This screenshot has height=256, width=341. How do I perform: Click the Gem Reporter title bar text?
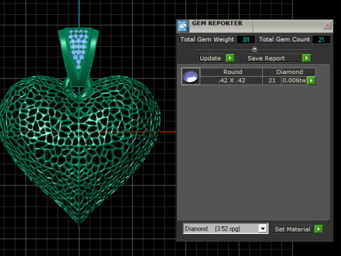[217, 23]
